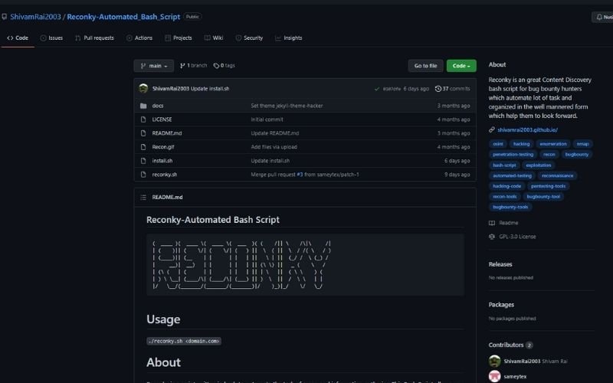Click the repository book icon in header
Screen dimensions: 613x383
(x=5, y=17)
